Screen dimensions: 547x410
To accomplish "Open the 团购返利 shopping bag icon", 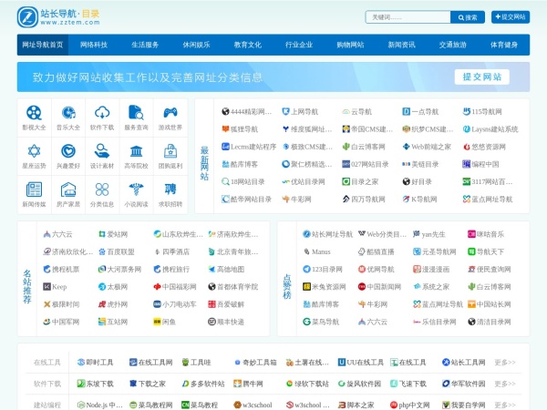I will click(x=170, y=151).
